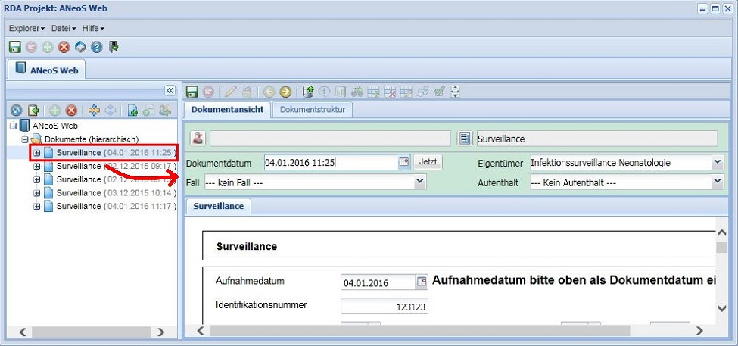Click the globe refresh icon in the explorer toolbar

pyautogui.click(x=14, y=111)
